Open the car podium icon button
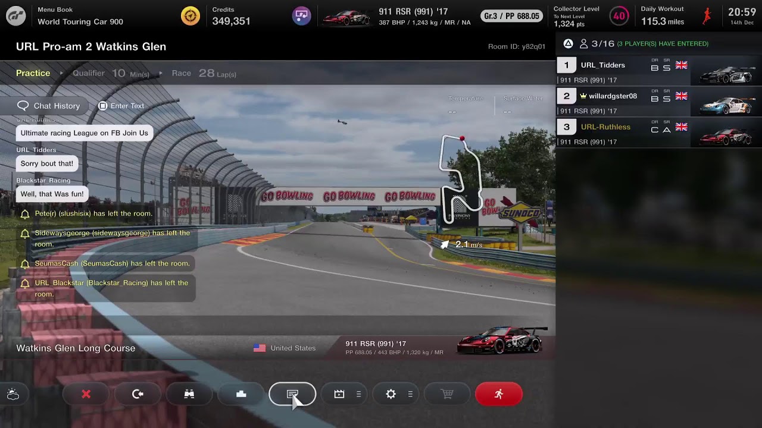The height and width of the screenshot is (428, 762). pos(241,394)
